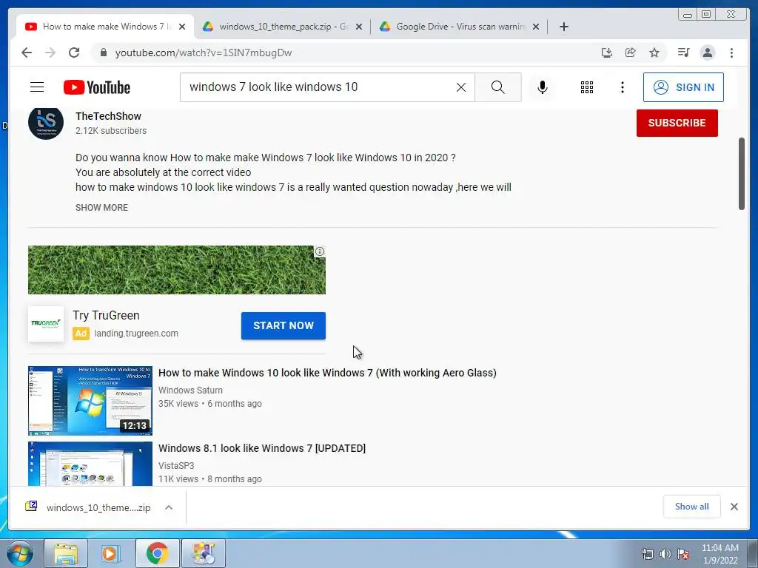Screen dimensions: 758x568
Task: Open Windows 8.1 look like Windows 7 title
Action: click(262, 448)
